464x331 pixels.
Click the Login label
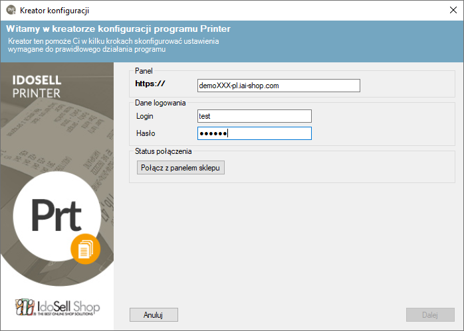[144, 116]
